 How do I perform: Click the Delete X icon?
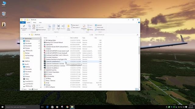pos(58,26)
